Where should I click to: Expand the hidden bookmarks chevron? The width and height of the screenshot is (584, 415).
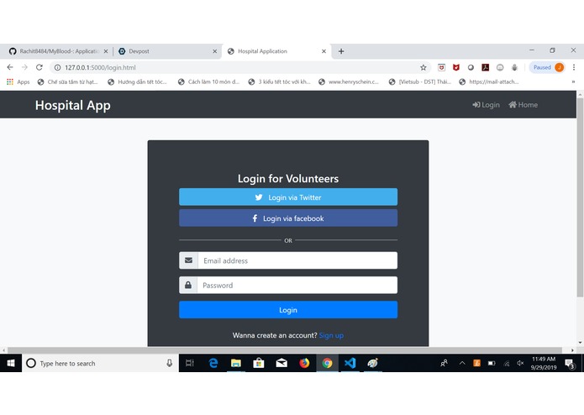573,81
